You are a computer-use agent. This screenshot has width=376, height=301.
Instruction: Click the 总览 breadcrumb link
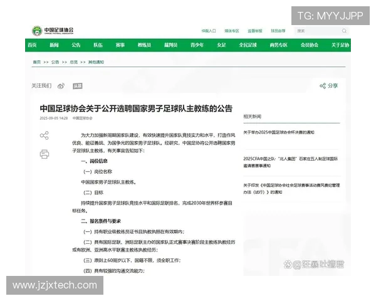[x=74, y=62]
